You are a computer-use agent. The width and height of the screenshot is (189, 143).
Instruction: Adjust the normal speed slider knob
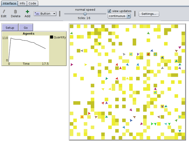pyautogui.click(x=85, y=14)
